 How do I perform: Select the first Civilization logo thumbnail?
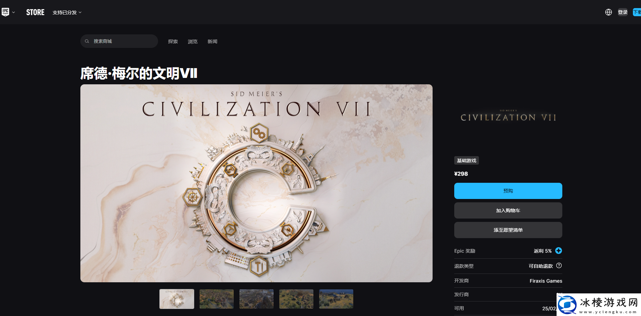(x=177, y=299)
